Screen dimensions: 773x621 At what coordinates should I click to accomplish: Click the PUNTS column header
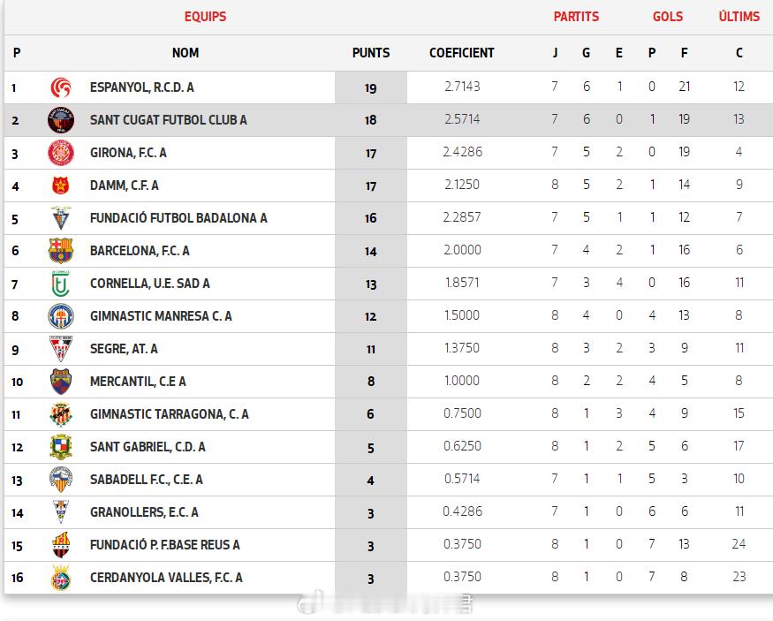coord(371,53)
